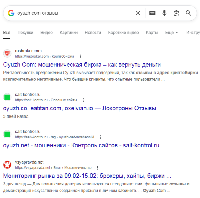200x198 pixels.
Task: Open three-dot menu for rusbroker.com result
Action: (81, 57)
